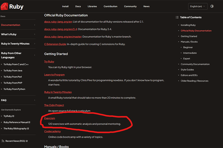Jump to Intermediate in contents
223x148 pixels.
point(190,53)
